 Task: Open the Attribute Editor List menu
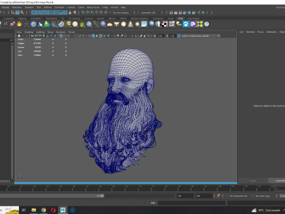tap(242, 32)
